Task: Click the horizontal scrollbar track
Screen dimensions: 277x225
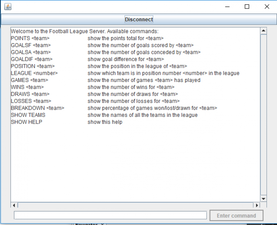Action: coord(135,205)
